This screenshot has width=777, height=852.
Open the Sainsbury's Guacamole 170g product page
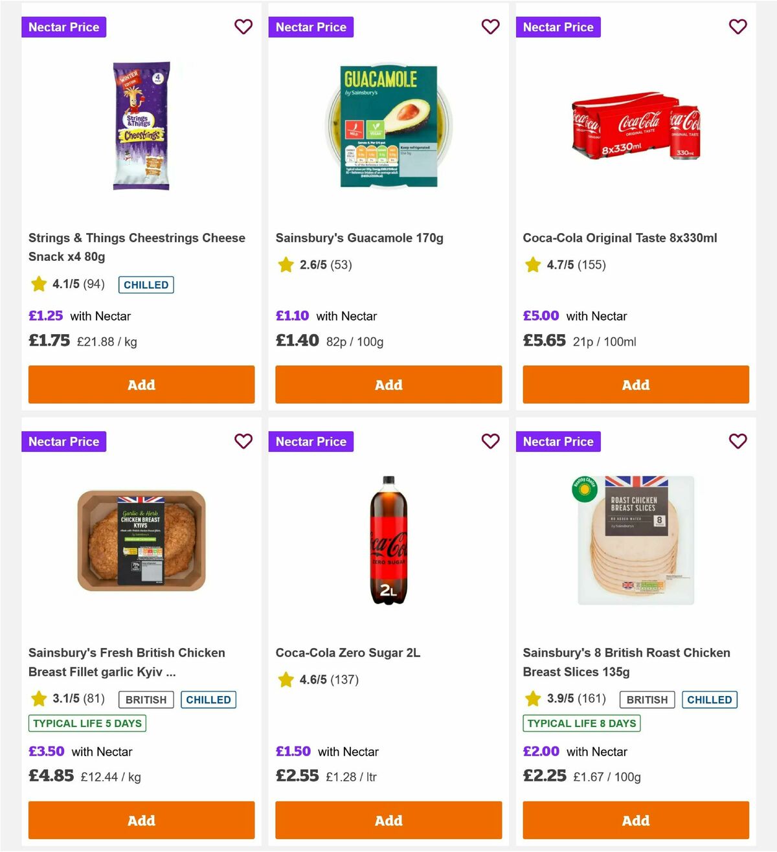point(359,238)
